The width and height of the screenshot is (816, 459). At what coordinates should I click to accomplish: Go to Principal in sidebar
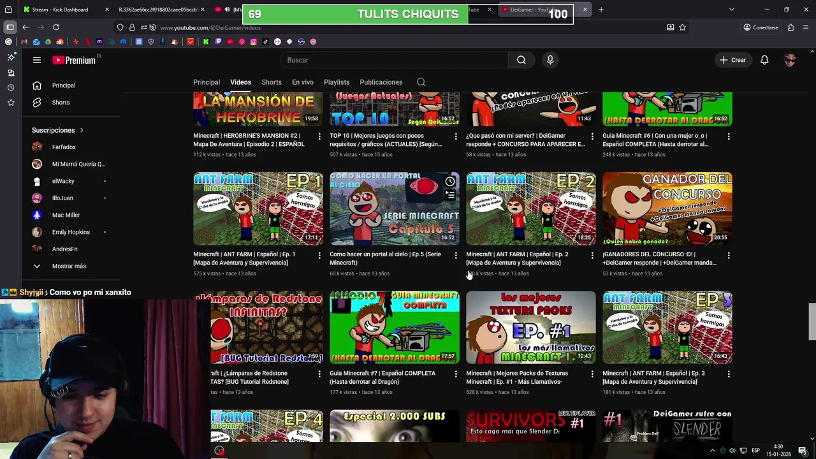pyautogui.click(x=64, y=85)
